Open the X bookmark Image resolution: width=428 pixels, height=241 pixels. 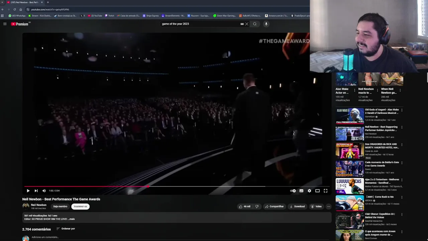coord(83,16)
